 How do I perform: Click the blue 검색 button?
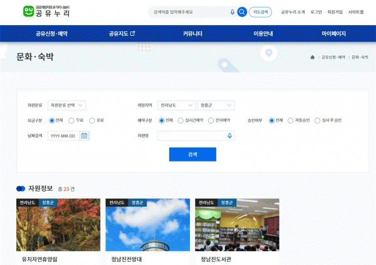point(192,154)
